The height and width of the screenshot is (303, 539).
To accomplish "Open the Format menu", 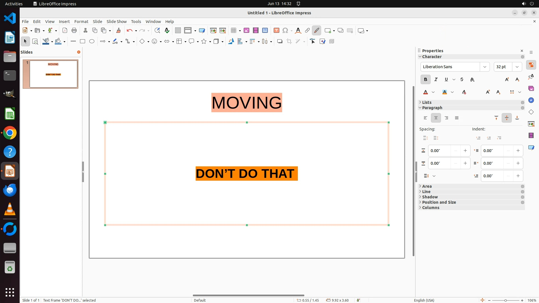I will point(81,22).
